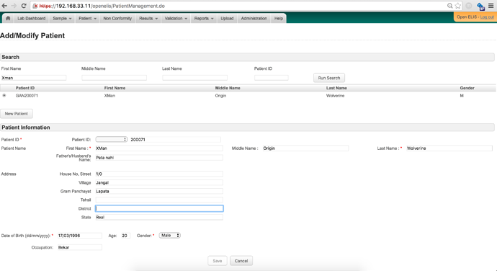This screenshot has width=497, height=271.
Task: Click the insecure https warning icon
Action: point(35,6)
